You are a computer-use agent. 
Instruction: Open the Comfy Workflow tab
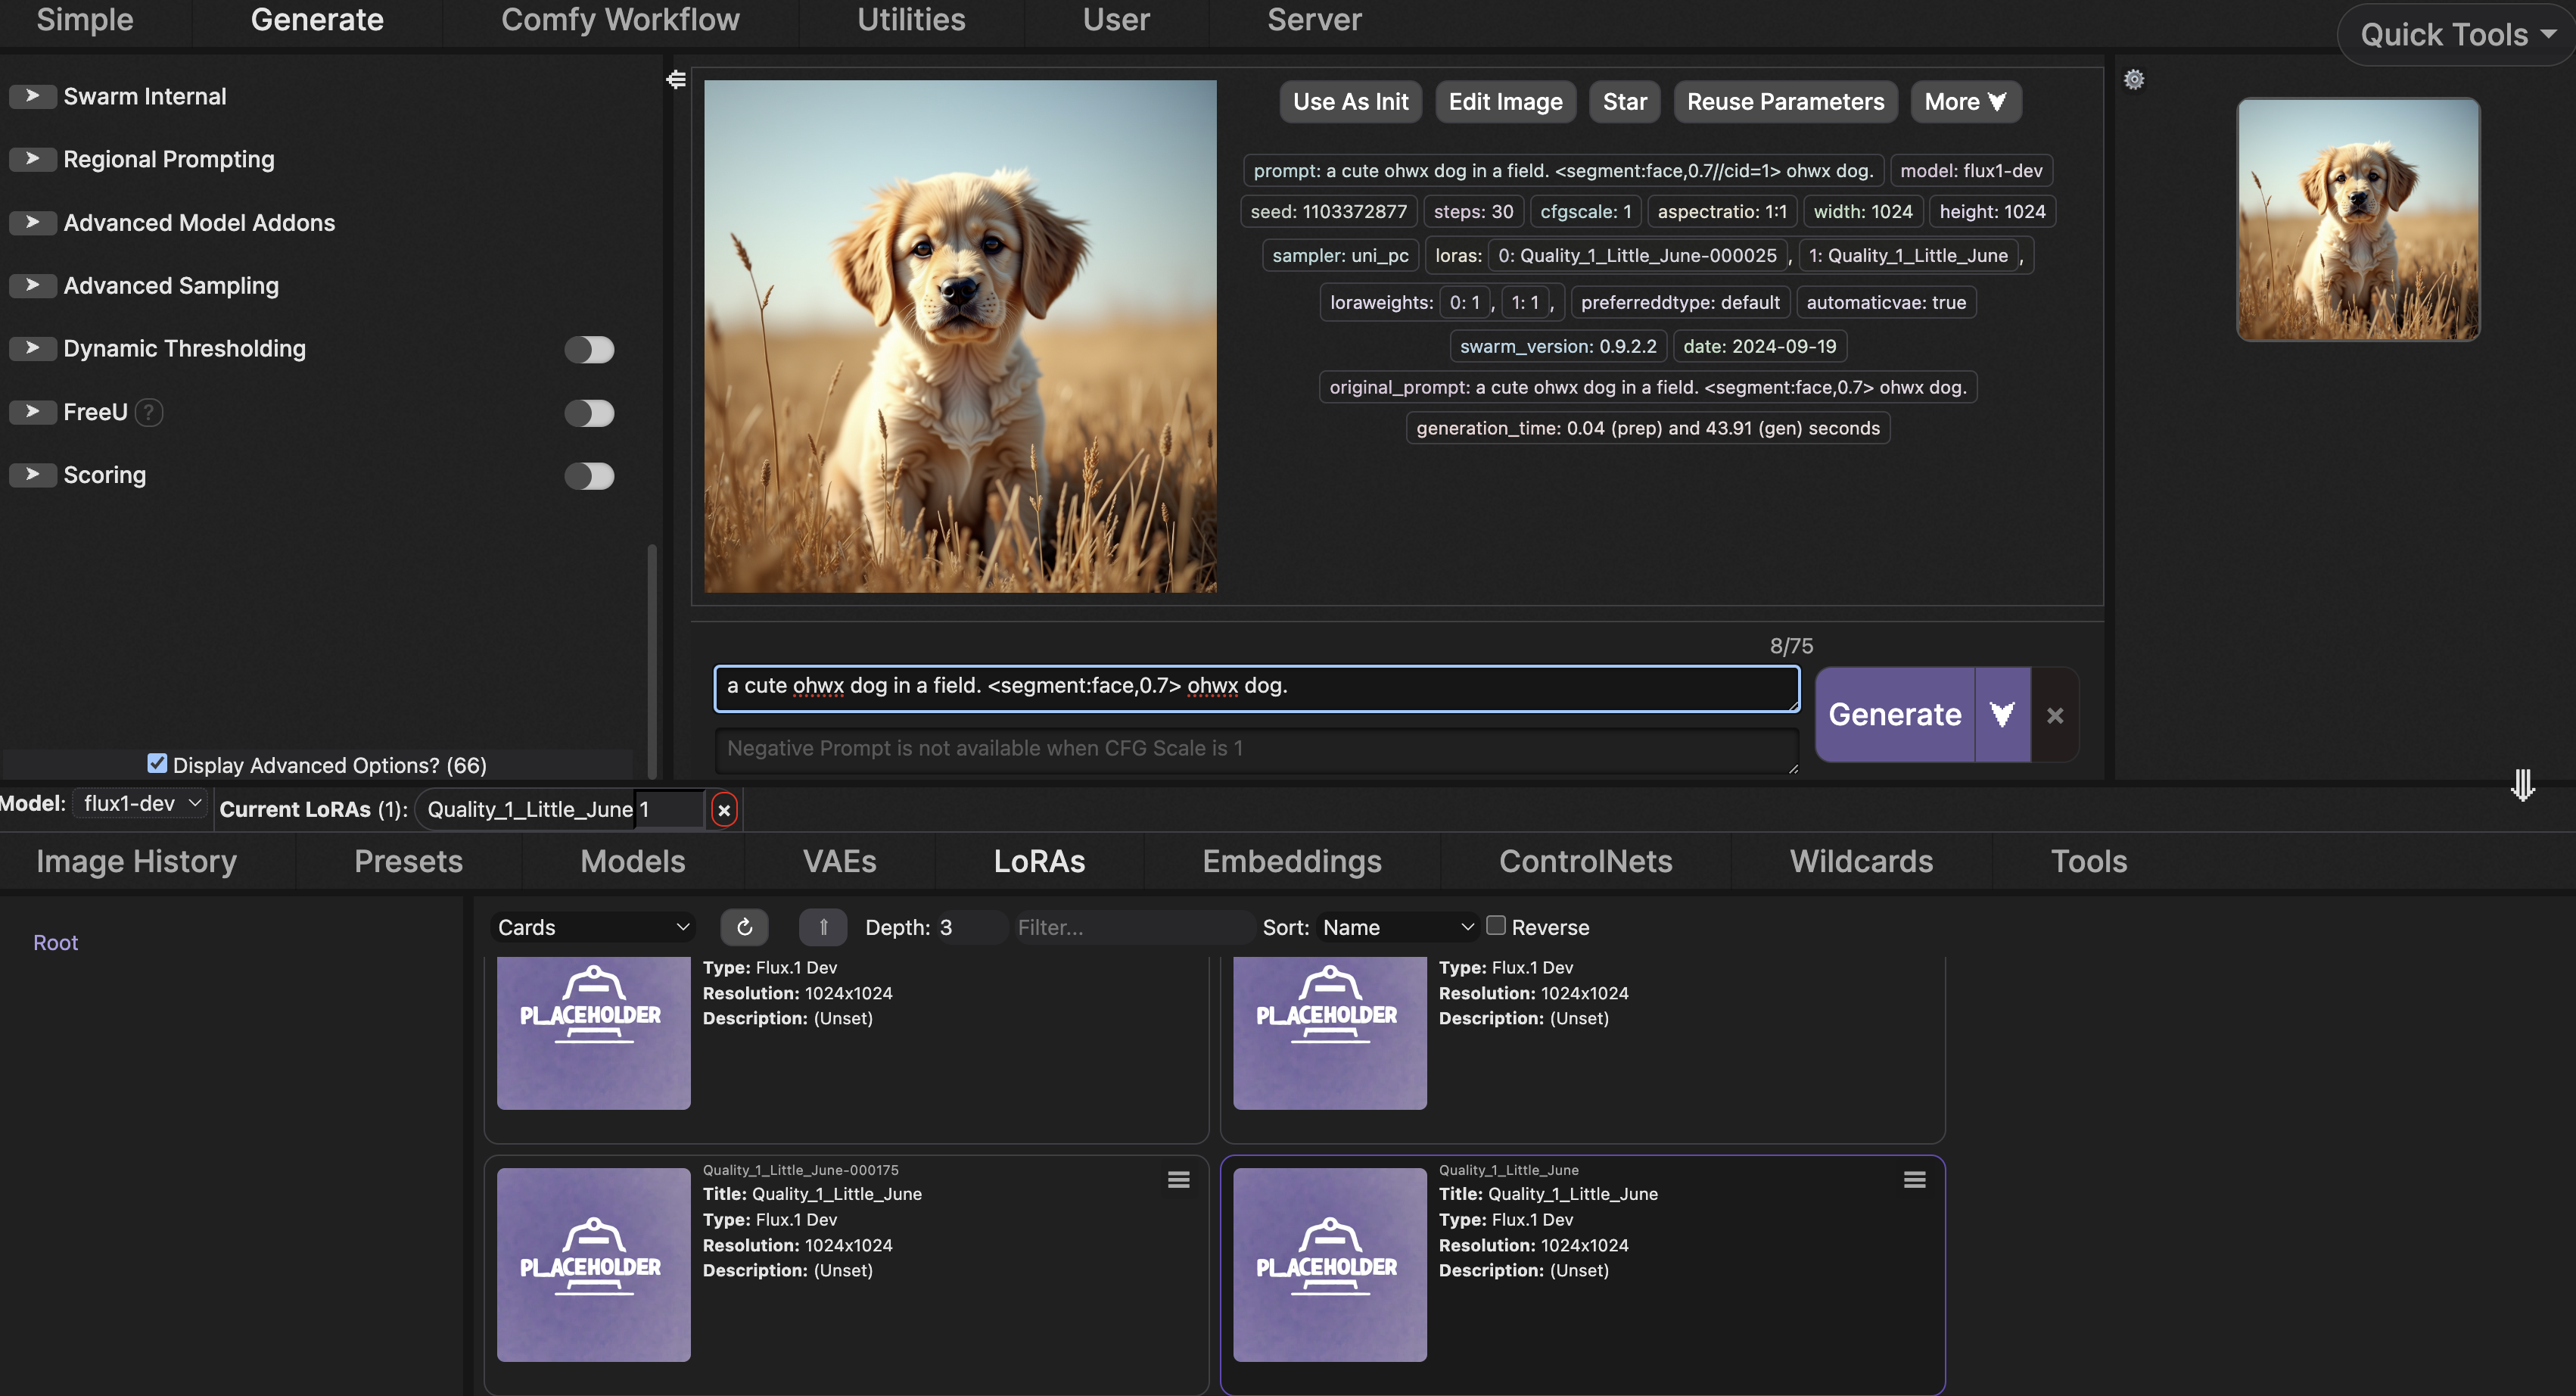tap(620, 20)
